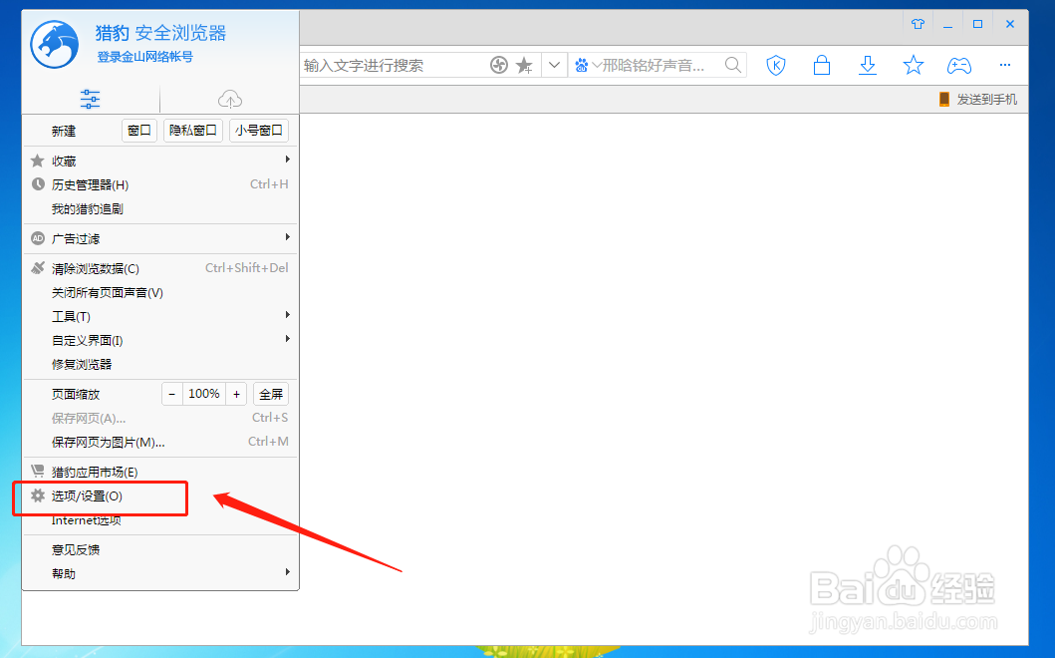Click the fan-shaped speed mode icon

[498, 66]
